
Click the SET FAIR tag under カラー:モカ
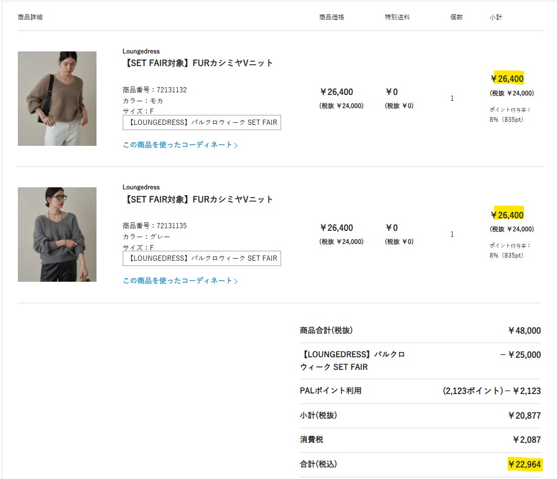point(202,123)
